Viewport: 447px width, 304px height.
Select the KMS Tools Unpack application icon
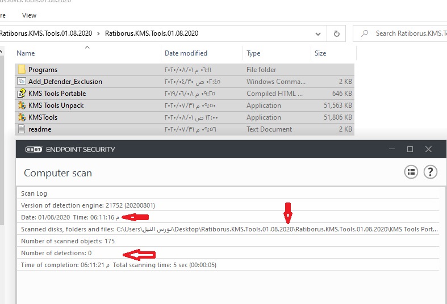[x=22, y=105]
